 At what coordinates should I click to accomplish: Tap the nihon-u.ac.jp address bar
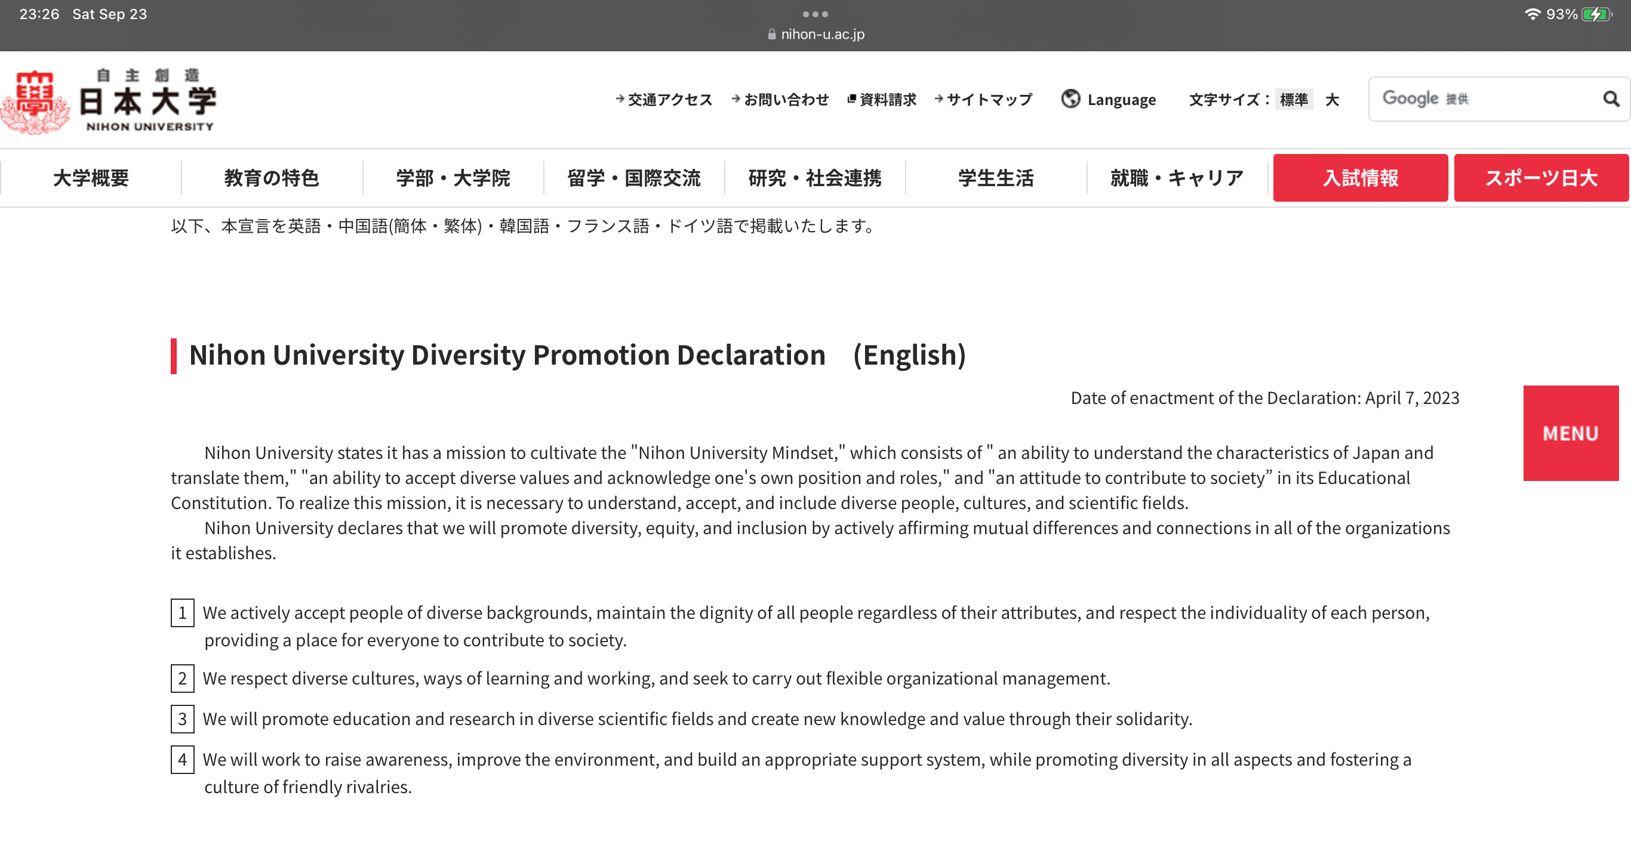815,34
